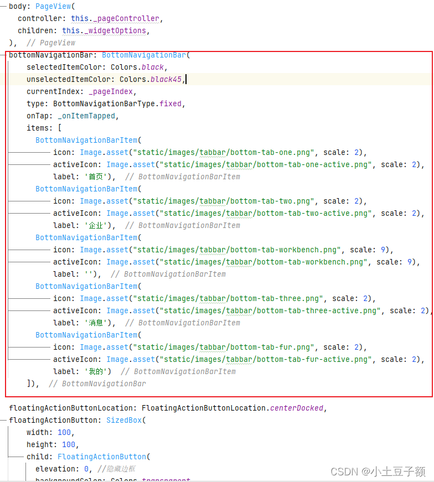Screen dimensions: 434x482
Task: Click the '// BottomNavigationBar' closing comment
Action: click(97, 383)
